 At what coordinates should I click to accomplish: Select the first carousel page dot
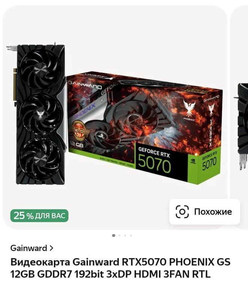[114, 235]
